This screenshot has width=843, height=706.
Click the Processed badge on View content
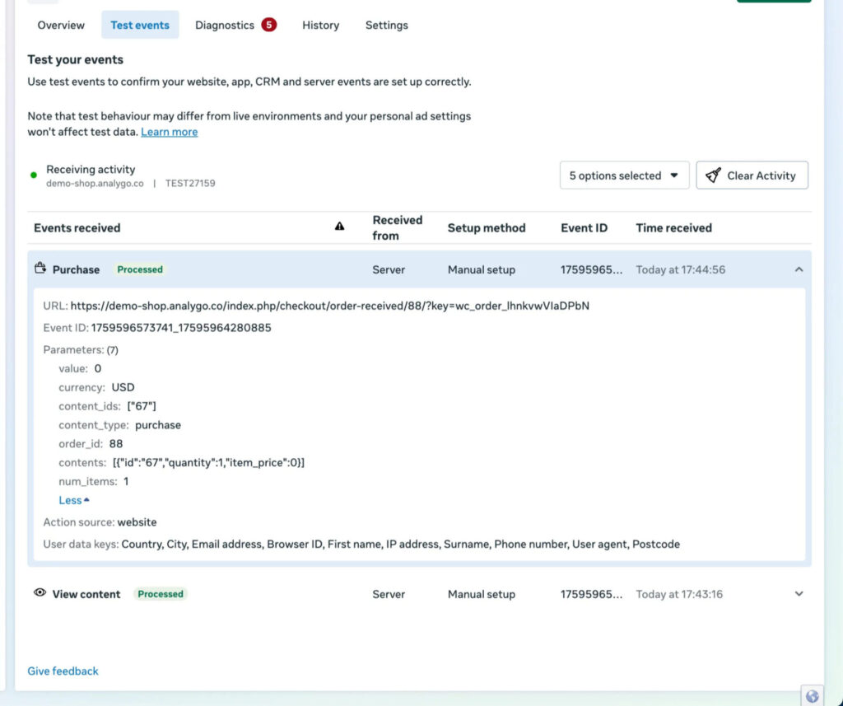point(161,594)
